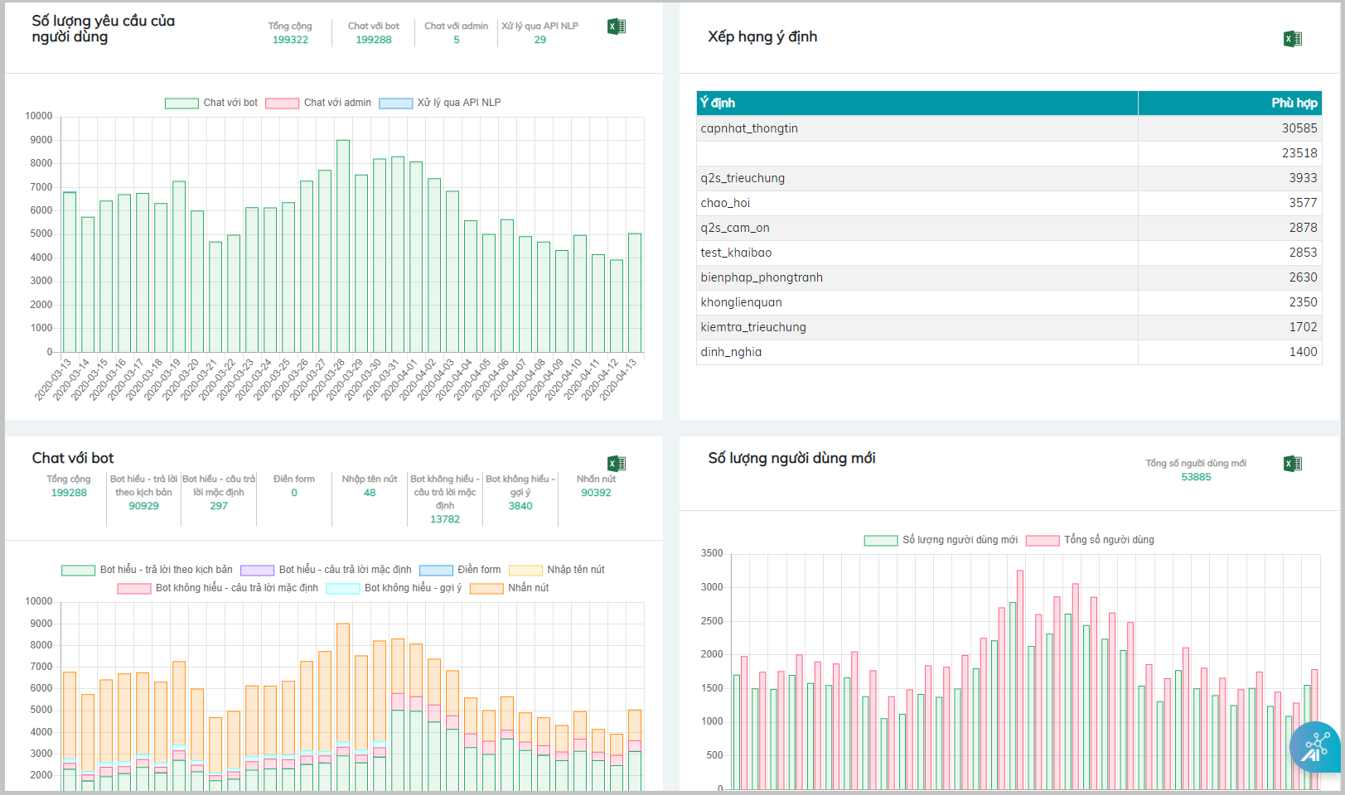
Task: Click the Nhập tên nút value 48
Action: (x=370, y=493)
